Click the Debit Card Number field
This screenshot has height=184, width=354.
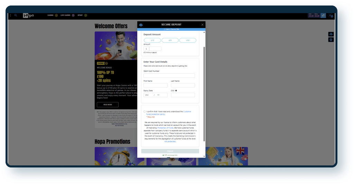pyautogui.click(x=169, y=75)
